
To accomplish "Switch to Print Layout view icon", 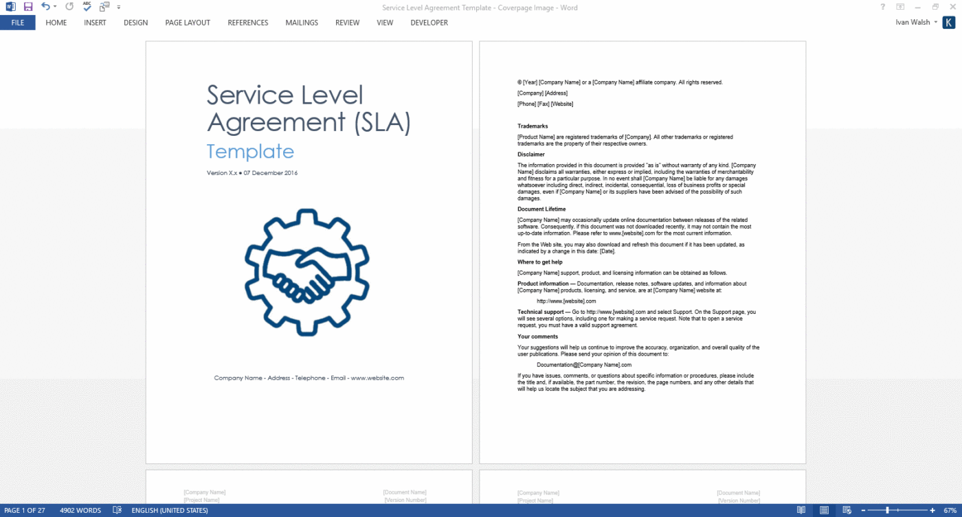I will [823, 510].
